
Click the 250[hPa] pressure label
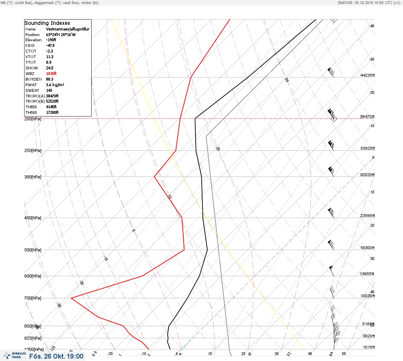coord(33,150)
